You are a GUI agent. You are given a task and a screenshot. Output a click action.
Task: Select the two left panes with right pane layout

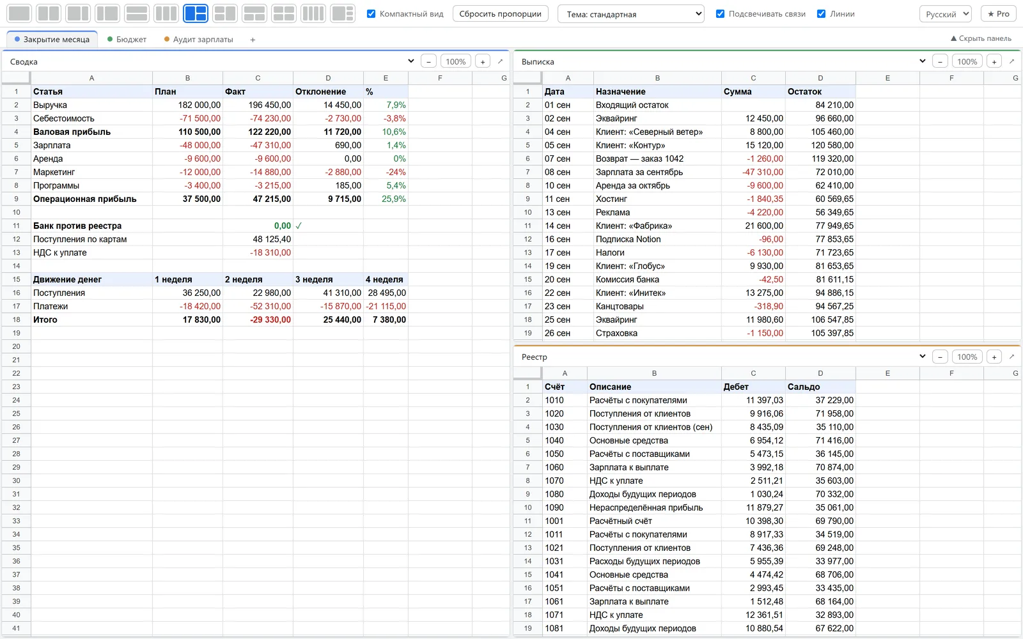(x=225, y=13)
